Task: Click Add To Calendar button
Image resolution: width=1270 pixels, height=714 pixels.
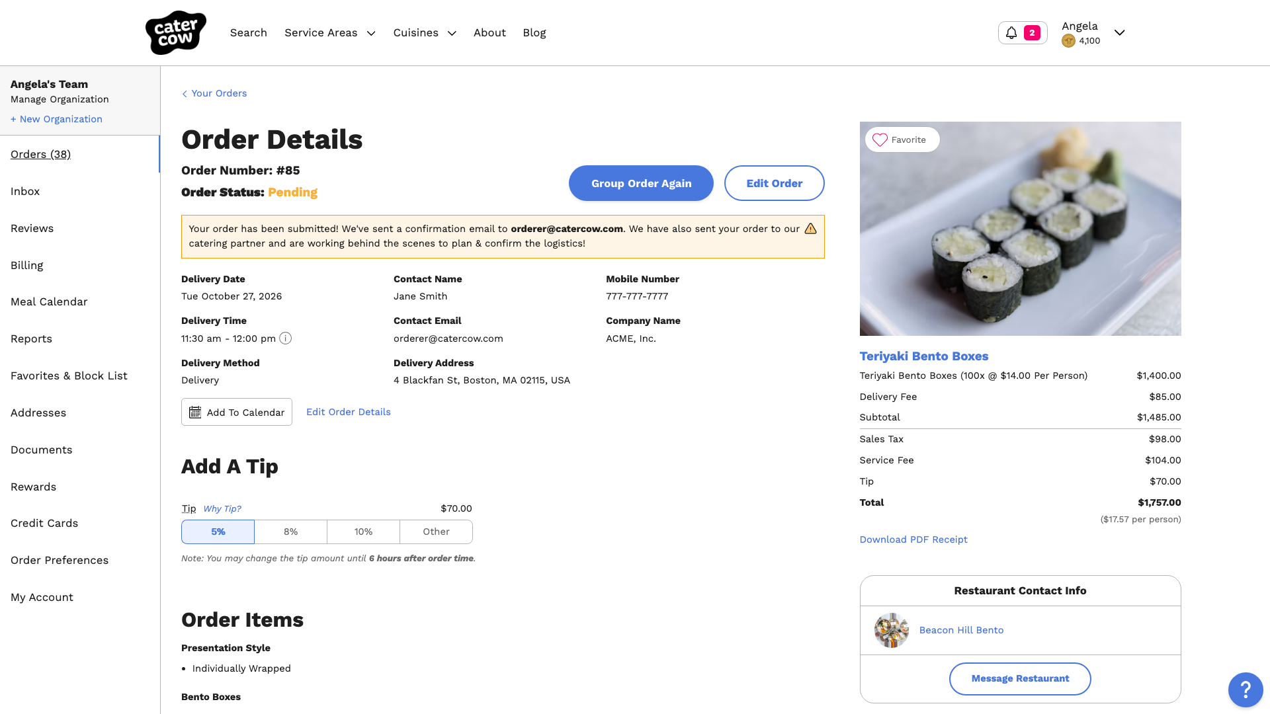Action: tap(237, 412)
